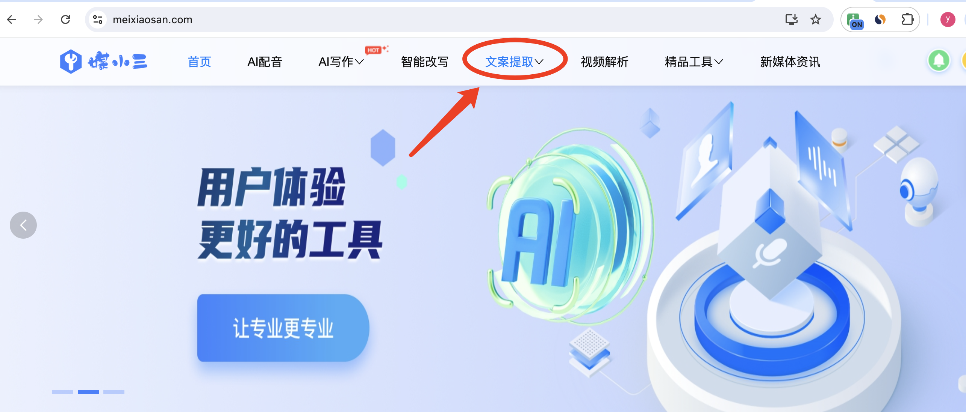966x412 pixels.
Task: Click the browser forward arrow
Action: point(38,20)
